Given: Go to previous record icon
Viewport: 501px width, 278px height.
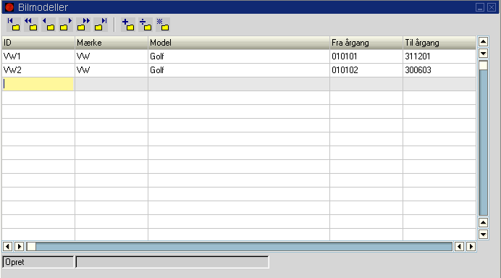Looking at the screenshot, I should (49, 25).
